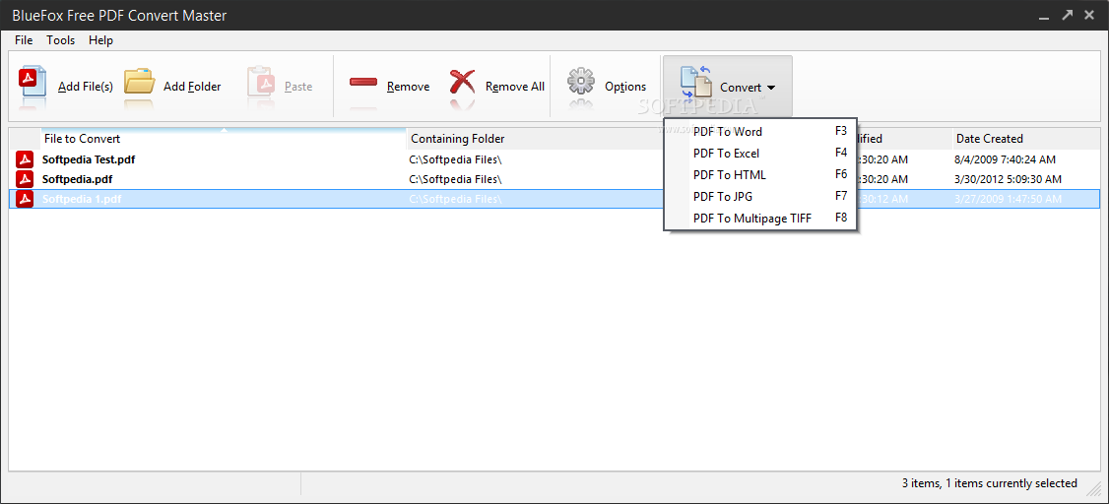
Task: Close the BlueFox window
Action: [x=1090, y=15]
